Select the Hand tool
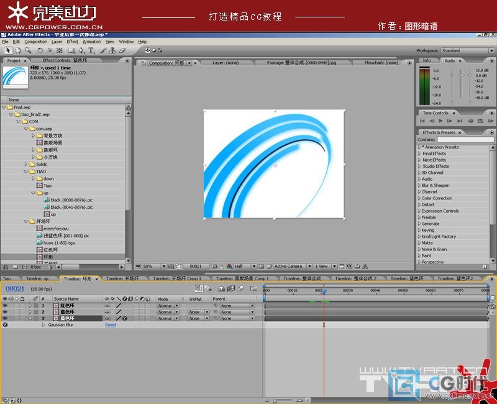Image resolution: width=497 pixels, height=404 pixels. 18,50
